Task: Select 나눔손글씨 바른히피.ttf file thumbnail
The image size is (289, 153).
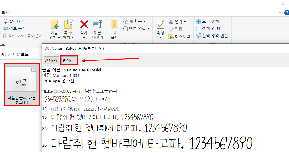Action: (x=22, y=79)
